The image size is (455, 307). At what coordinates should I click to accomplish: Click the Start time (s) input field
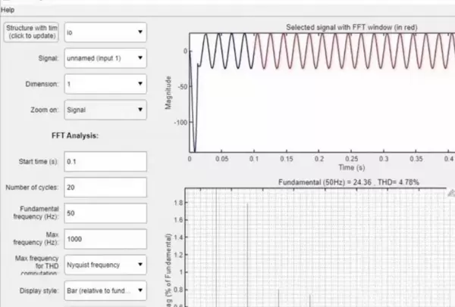(105, 162)
